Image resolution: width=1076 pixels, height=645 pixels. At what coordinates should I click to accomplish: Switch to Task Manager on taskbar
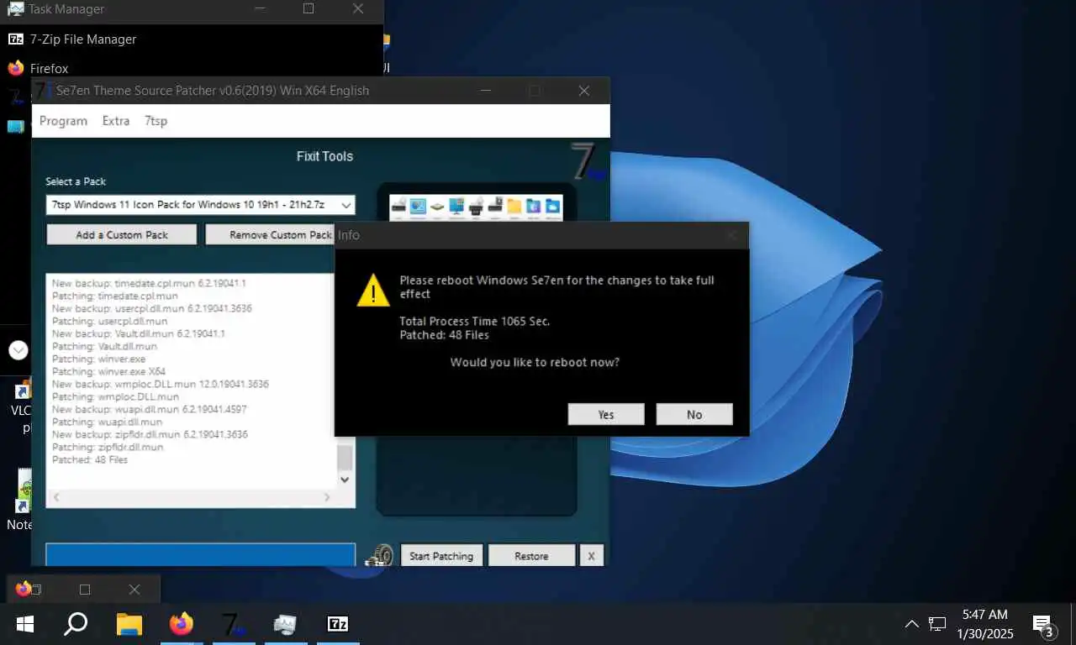pos(285,624)
